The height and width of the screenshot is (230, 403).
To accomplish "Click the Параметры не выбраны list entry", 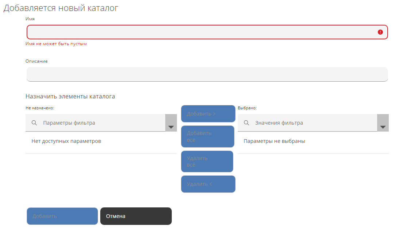I will (274, 141).
